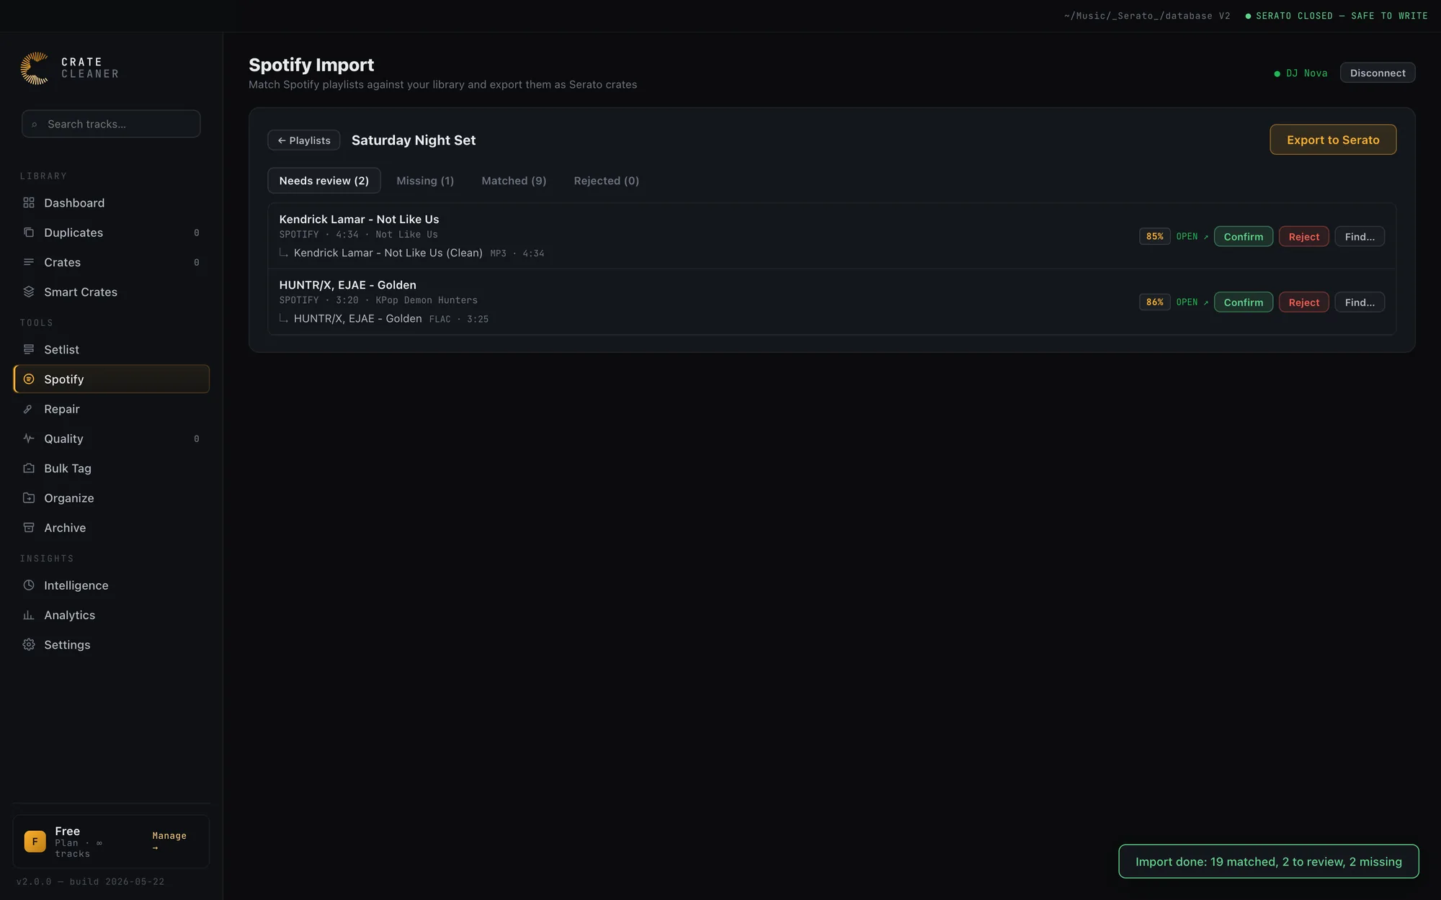Viewport: 1441px width, 900px height.
Task: Click "Kendrick Lamar - Not Like Us (Clean)" match
Action: coord(388,253)
